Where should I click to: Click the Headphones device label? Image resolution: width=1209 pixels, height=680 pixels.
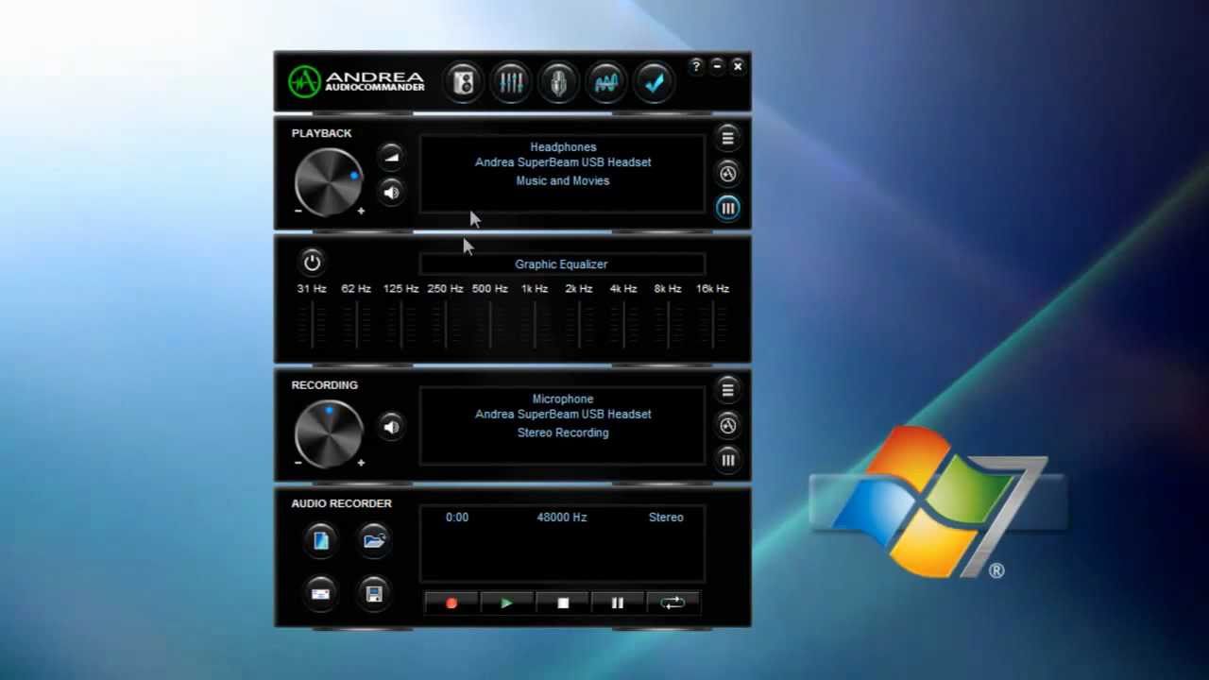pyautogui.click(x=563, y=147)
